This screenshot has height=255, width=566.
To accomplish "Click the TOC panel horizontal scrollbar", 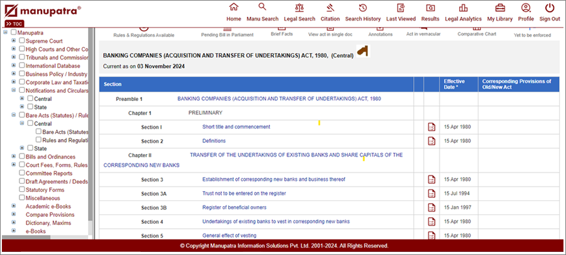I will [26, 237].
